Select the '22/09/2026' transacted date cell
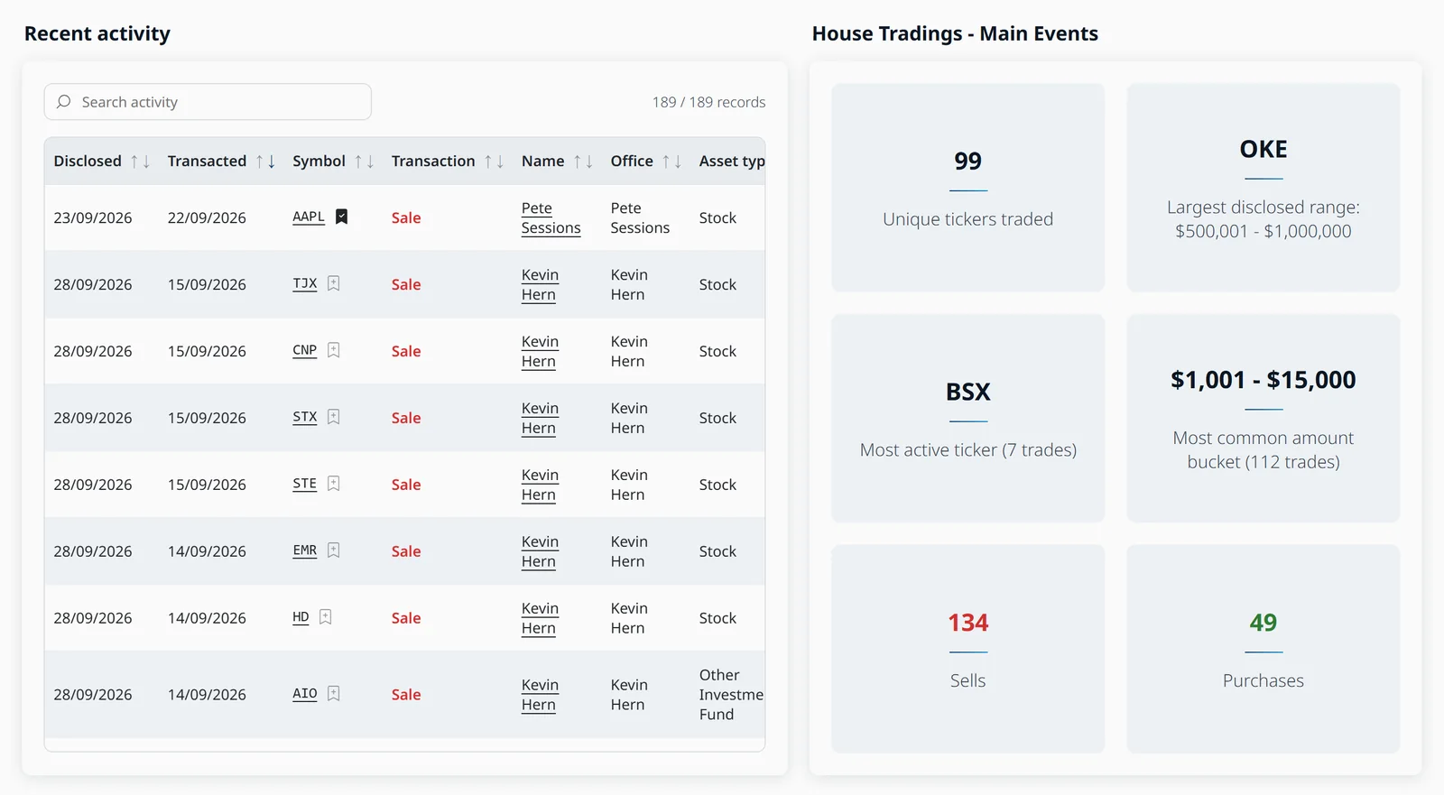 pos(207,218)
